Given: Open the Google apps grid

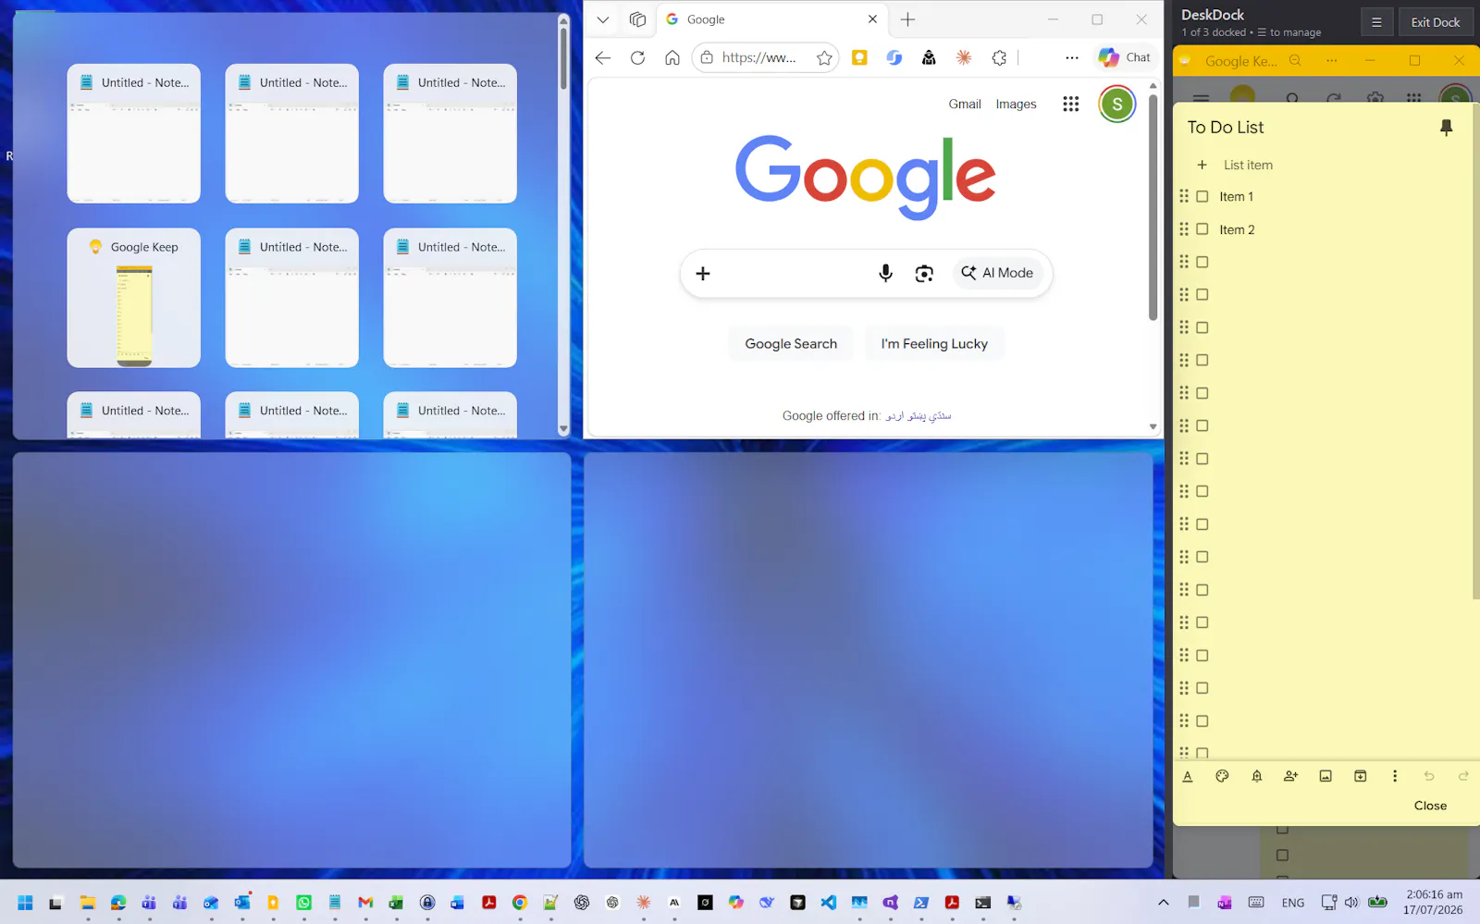Looking at the screenshot, I should point(1071,104).
